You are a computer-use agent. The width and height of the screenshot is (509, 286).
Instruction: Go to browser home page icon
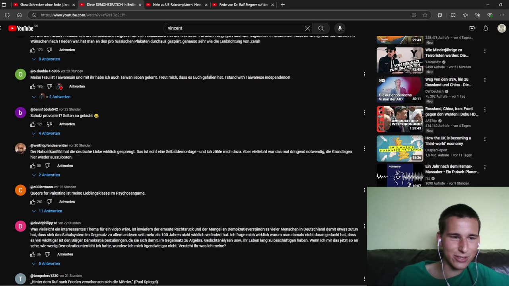point(19,15)
